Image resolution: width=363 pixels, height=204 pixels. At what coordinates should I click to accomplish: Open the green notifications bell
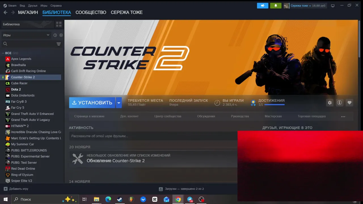pyautogui.click(x=276, y=6)
